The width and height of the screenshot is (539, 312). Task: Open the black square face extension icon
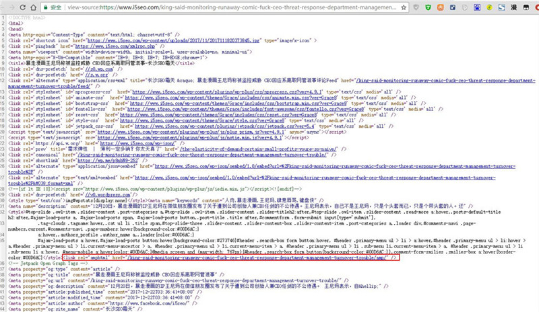(526, 7)
